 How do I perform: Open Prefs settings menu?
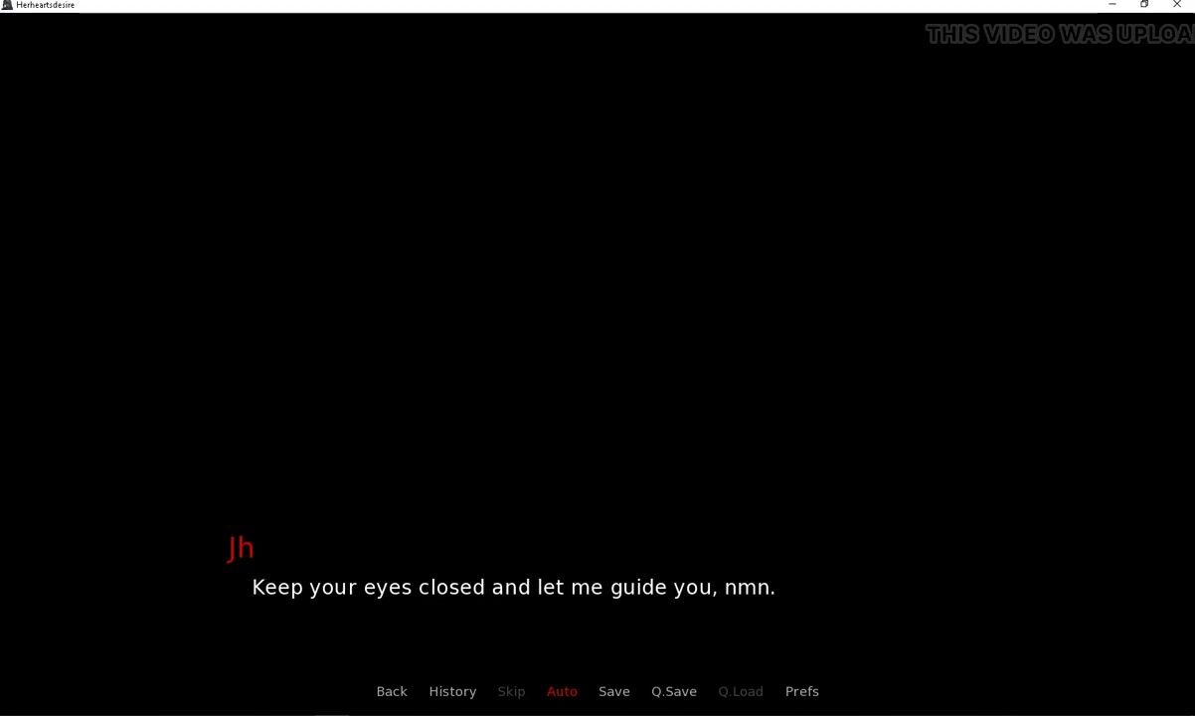pyautogui.click(x=802, y=691)
